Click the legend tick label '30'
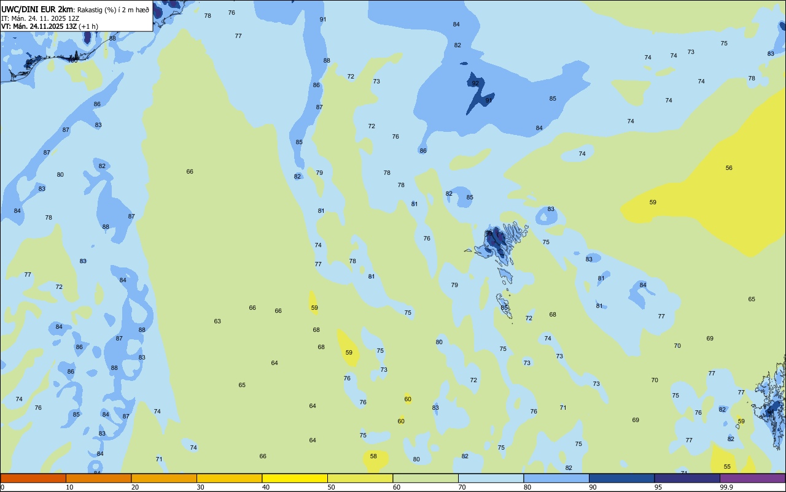 tap(200, 487)
